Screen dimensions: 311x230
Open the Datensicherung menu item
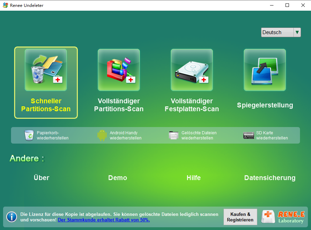(x=270, y=178)
